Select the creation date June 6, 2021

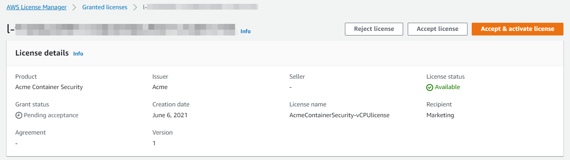(170, 115)
